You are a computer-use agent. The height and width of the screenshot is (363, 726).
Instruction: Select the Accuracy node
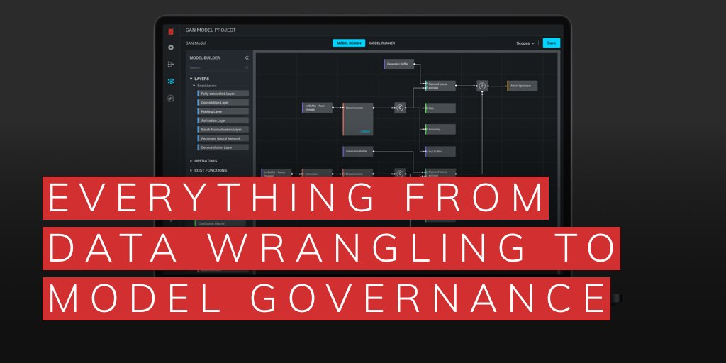(x=440, y=129)
